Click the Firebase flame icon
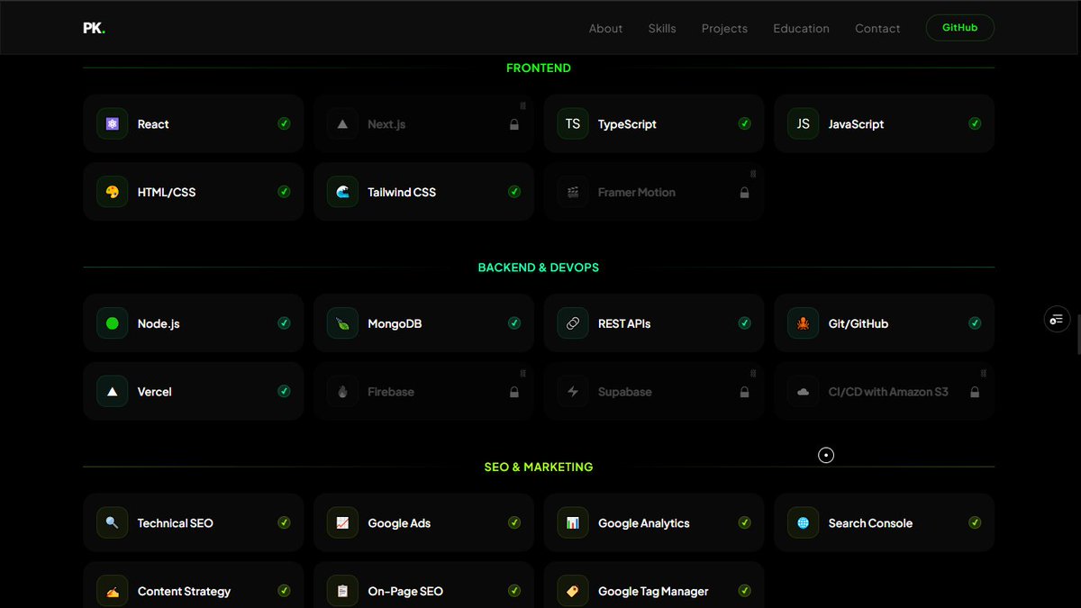This screenshot has height=608, width=1081. coord(342,392)
